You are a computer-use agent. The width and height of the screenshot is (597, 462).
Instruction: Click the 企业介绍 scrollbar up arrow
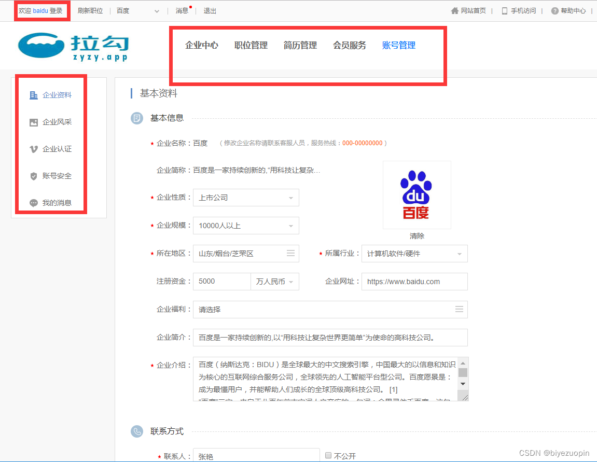point(463,363)
